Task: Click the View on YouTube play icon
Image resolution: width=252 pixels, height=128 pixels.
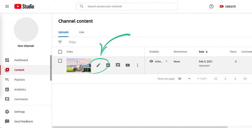Action: pyautogui.click(x=128, y=65)
